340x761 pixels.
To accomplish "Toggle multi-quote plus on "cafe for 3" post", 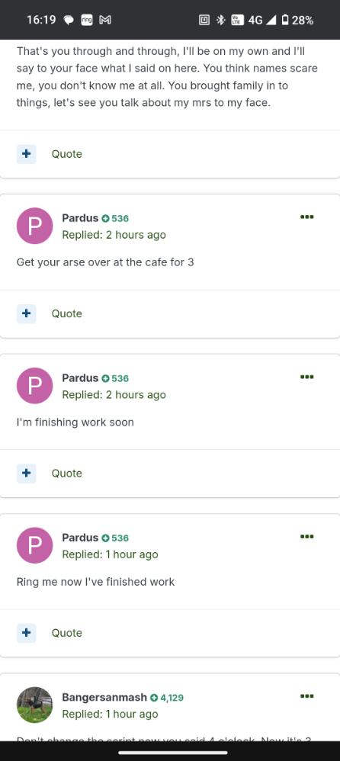I will (26, 313).
